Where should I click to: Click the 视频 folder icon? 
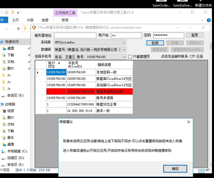pos(4,111)
